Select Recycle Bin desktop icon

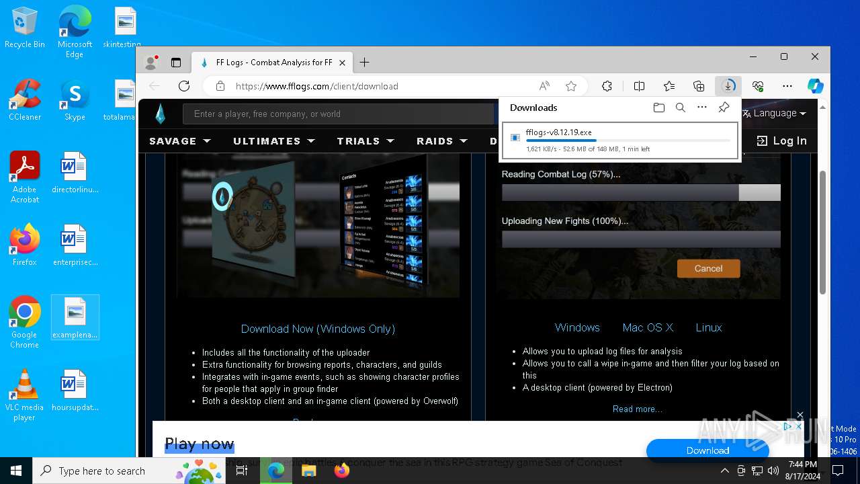(x=25, y=28)
